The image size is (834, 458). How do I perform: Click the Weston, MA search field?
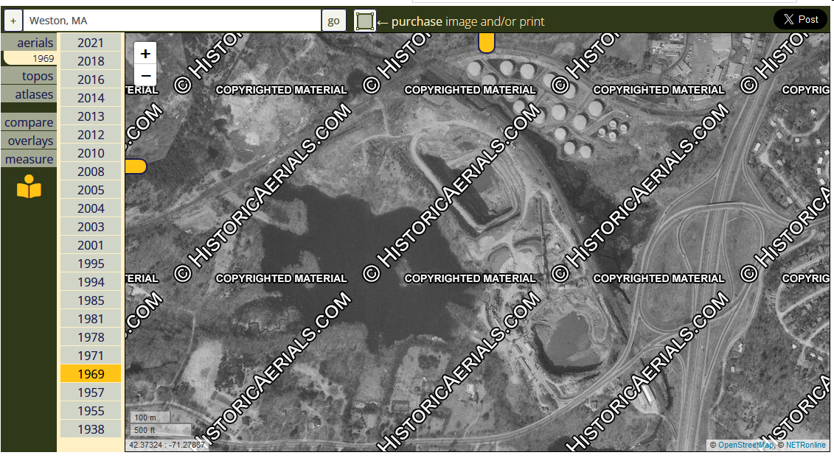(173, 21)
